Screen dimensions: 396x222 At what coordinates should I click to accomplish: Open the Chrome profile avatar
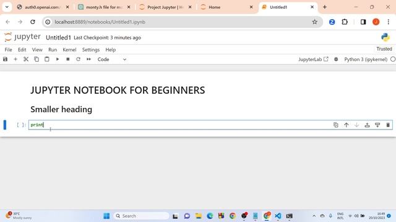tap(376, 22)
